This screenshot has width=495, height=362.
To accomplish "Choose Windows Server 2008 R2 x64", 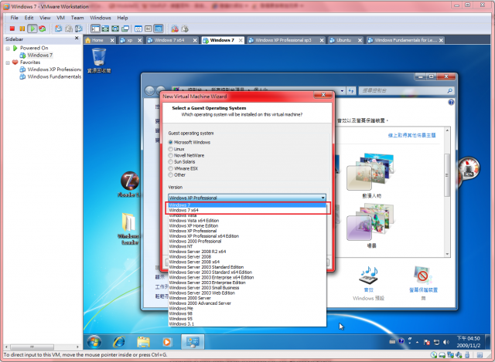I will click(247, 252).
